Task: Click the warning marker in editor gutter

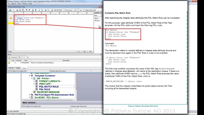Action: point(11,18)
